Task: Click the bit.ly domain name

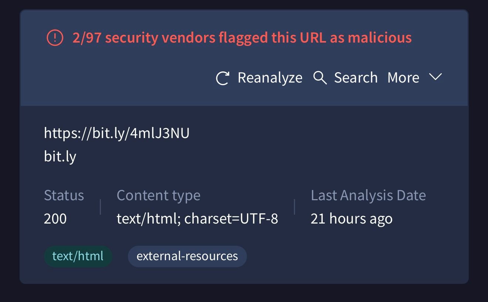Action: 60,157
